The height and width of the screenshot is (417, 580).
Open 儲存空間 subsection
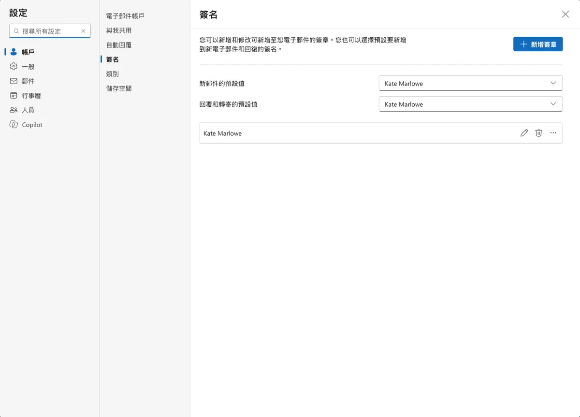(x=119, y=88)
